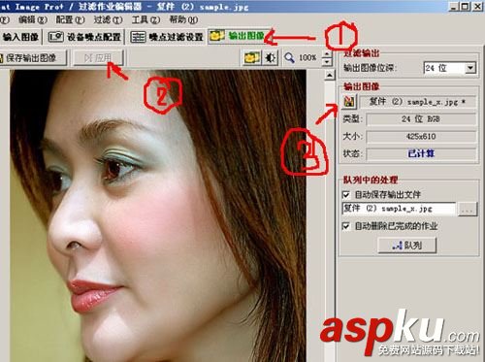Click the 已计算 status value
The height and width of the screenshot is (362, 485).
pos(421,153)
